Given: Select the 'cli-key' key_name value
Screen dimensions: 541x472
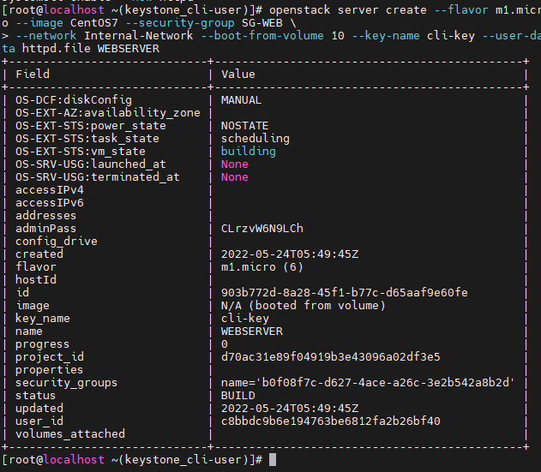Looking at the screenshot, I should [245, 318].
